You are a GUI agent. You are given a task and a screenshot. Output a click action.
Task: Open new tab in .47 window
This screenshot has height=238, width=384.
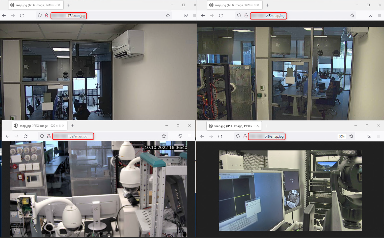click(x=69, y=5)
